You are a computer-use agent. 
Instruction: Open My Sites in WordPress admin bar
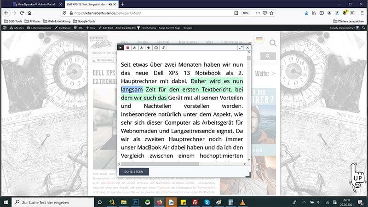tap(17, 28)
